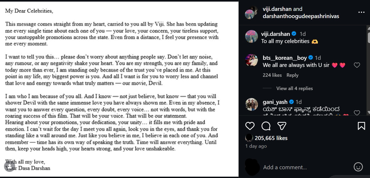Screen dimensions: 370x178
Task: Click viji.darshan avatar beside the caption
Action: coord(252,36)
